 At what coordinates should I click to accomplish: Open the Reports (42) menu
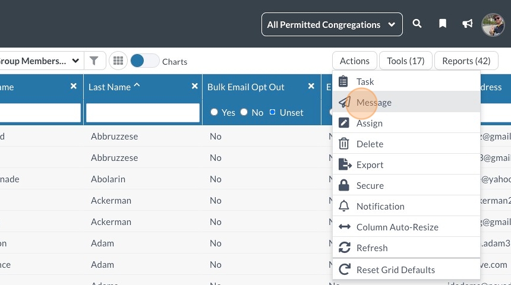466,61
